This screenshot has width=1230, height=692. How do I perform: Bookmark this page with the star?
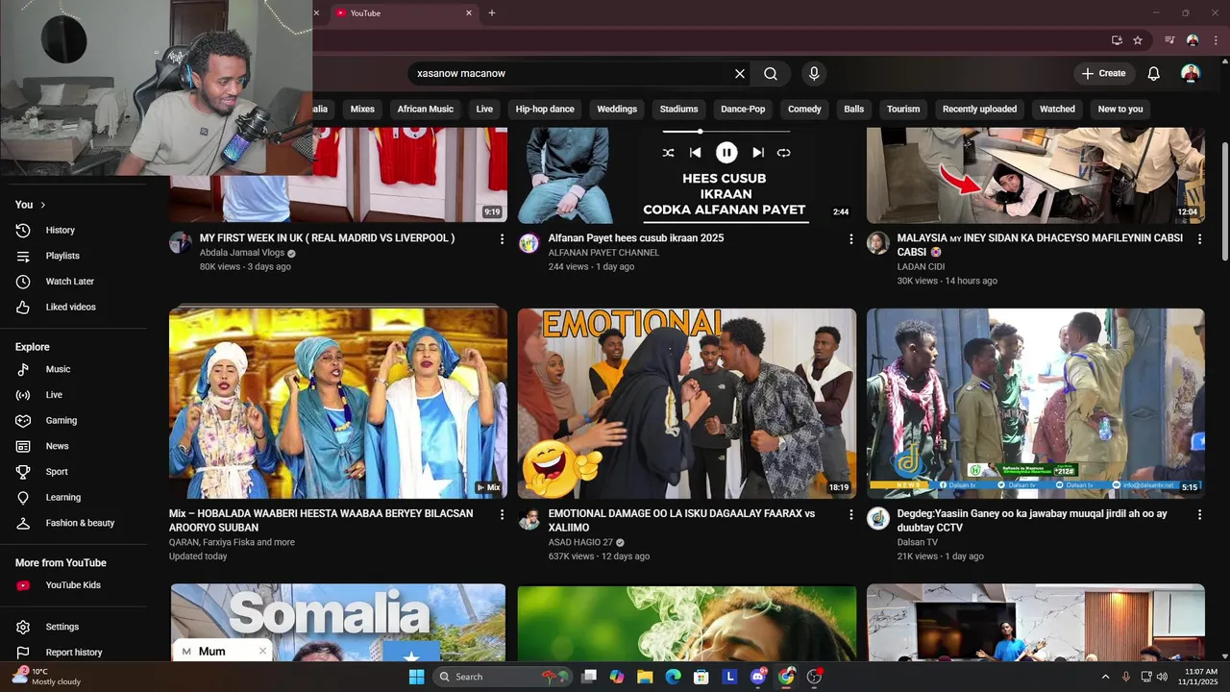[1138, 40]
